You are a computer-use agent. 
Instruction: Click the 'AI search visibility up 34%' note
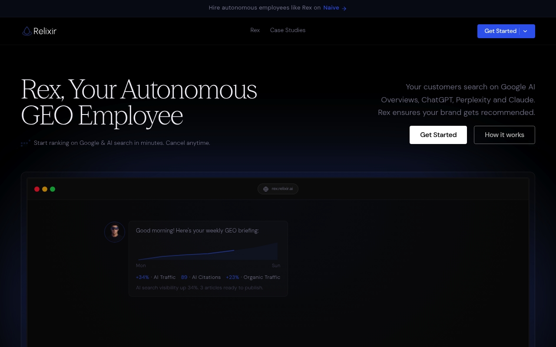coord(199,288)
